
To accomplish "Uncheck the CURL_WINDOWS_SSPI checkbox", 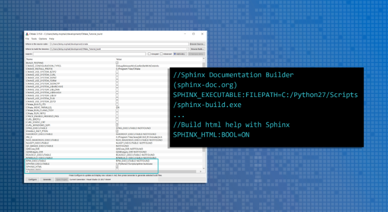I will [117, 125].
